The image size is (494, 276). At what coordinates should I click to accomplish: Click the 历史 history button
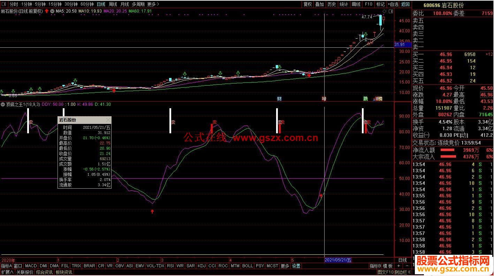(x=332, y=4)
